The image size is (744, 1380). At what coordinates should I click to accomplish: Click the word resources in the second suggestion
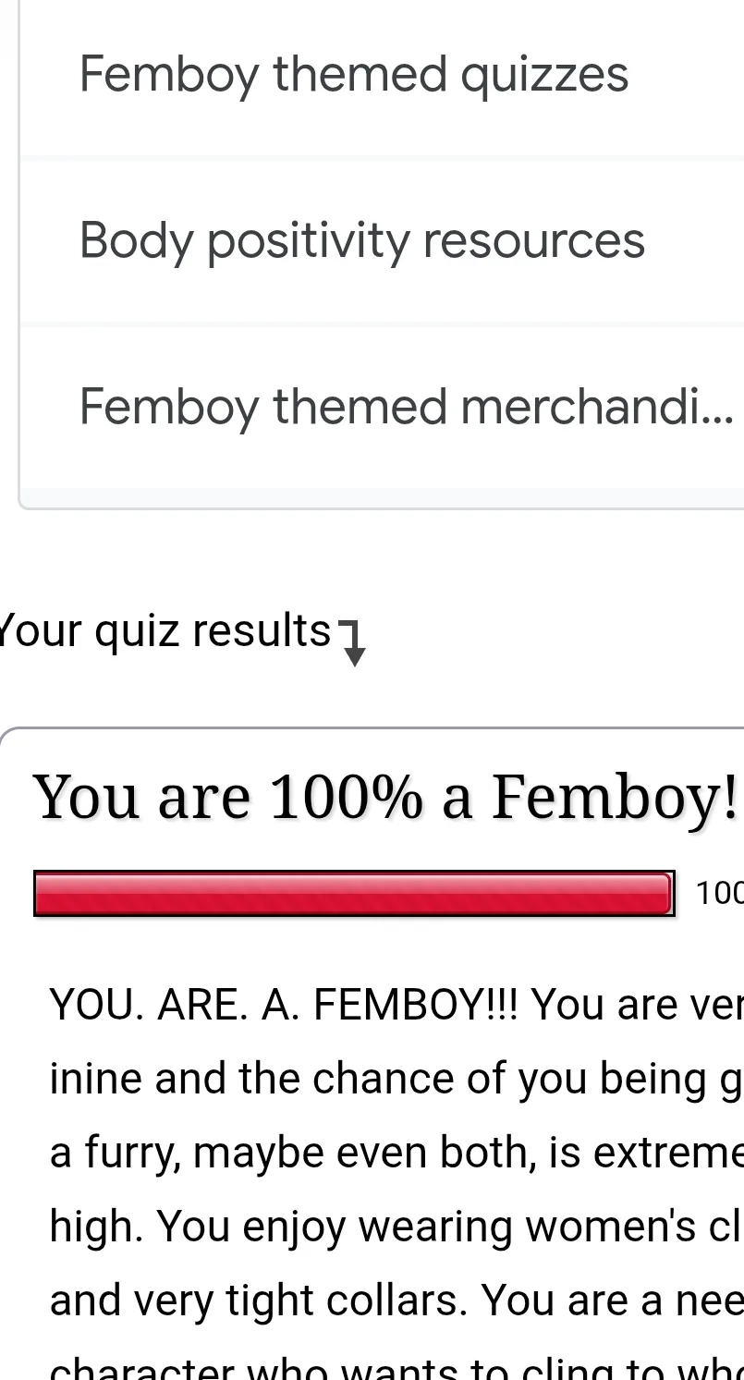533,240
